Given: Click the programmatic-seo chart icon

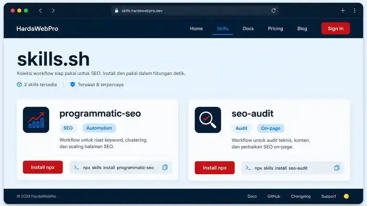Looking at the screenshot, I should [36, 120].
